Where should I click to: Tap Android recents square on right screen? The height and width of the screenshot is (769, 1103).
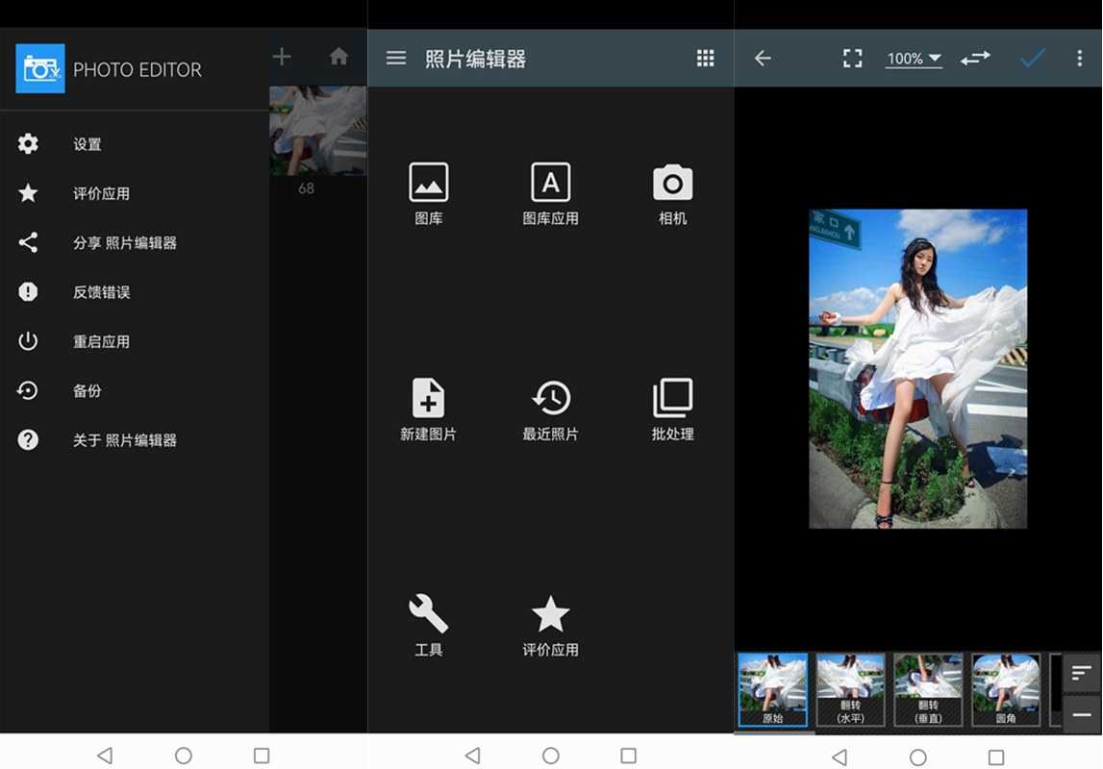[x=996, y=757]
